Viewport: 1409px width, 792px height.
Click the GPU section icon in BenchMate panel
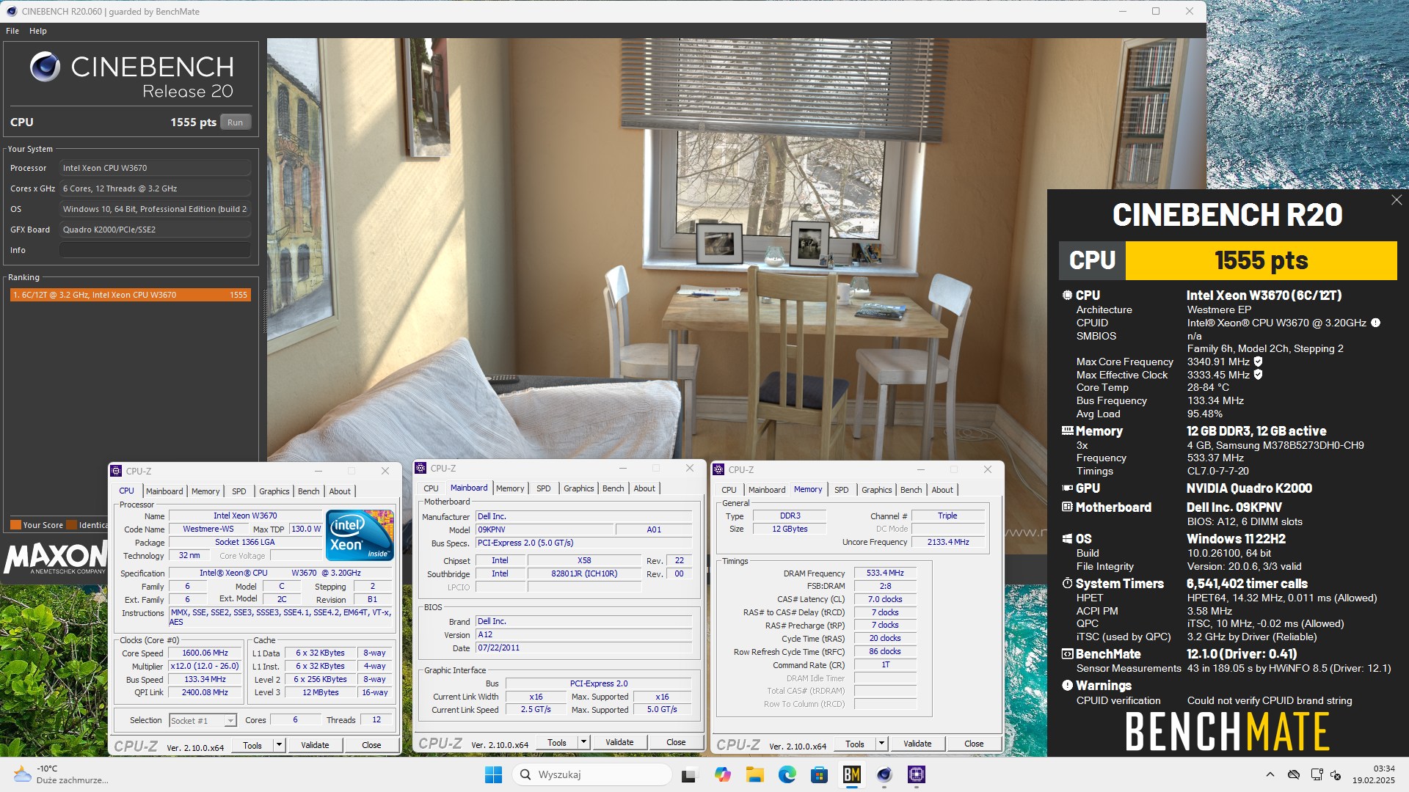tap(1067, 488)
